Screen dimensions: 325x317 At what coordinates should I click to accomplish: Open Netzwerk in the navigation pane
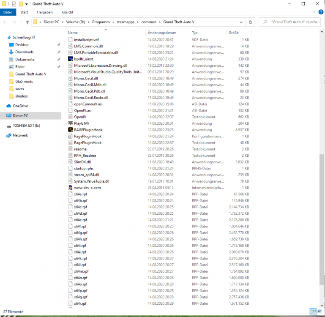(20, 135)
